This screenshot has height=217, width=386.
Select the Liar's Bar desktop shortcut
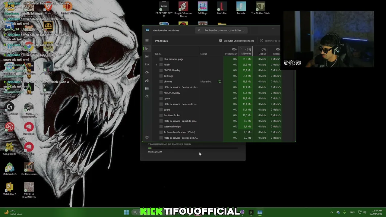222,8
